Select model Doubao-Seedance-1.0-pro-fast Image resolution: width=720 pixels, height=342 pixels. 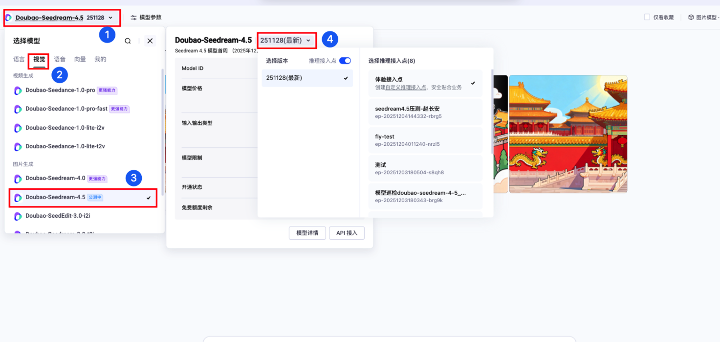(x=85, y=109)
